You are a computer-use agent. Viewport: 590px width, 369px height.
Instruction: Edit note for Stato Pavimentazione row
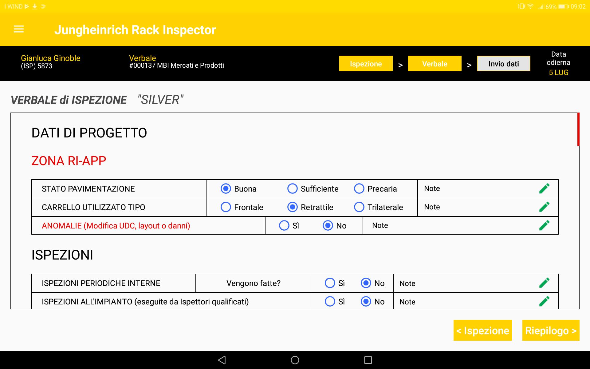(544, 188)
